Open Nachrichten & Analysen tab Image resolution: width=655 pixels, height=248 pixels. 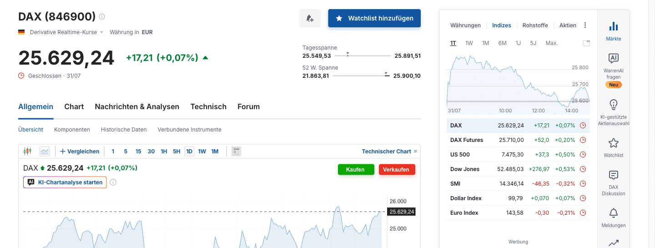(137, 106)
